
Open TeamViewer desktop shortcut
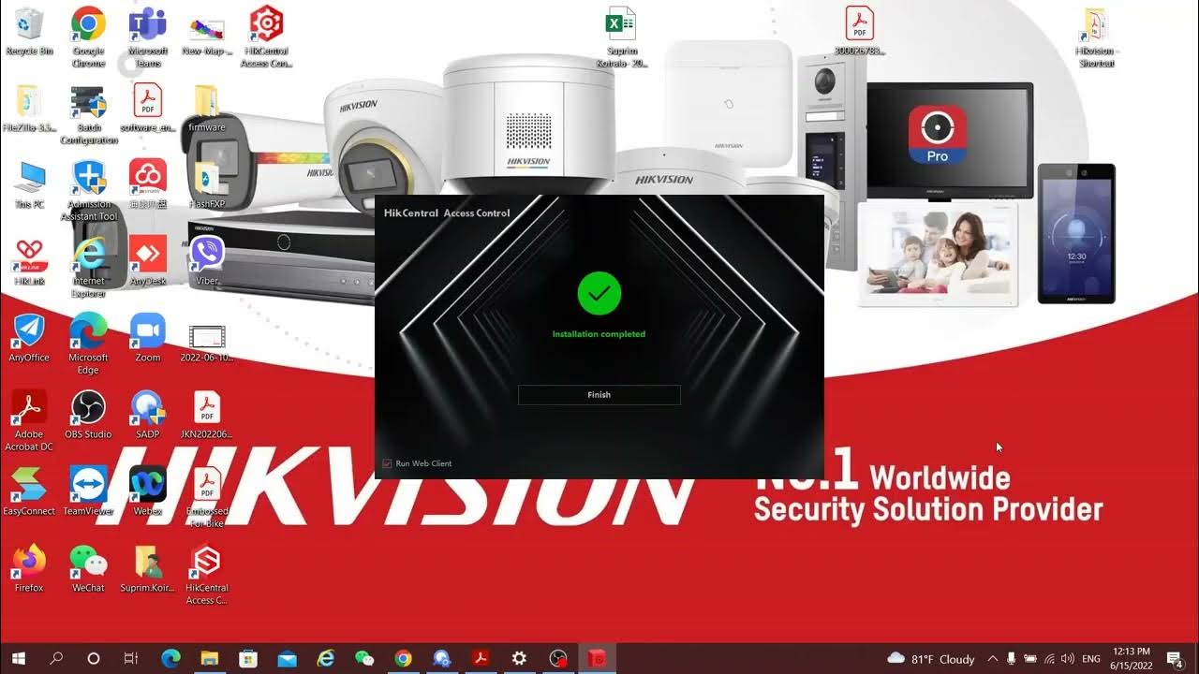[88, 491]
